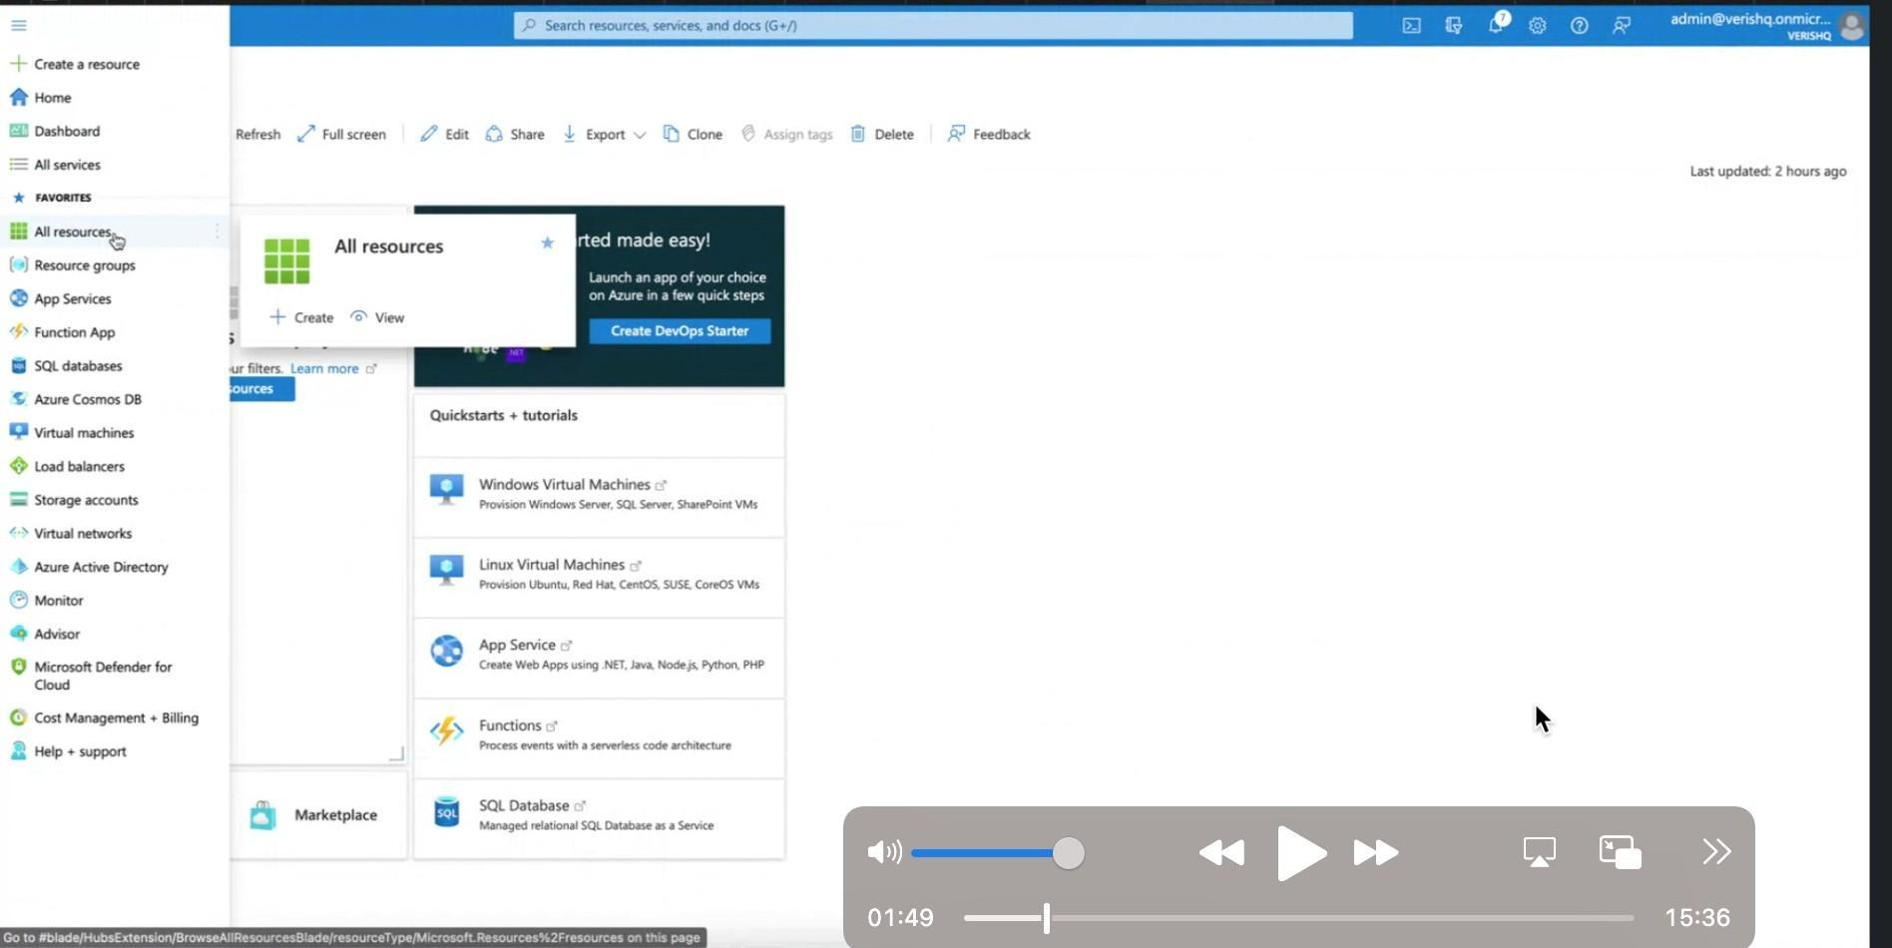Open Cloud Shell from the top bar
Viewport: 1892px width, 948px height.
point(1411,26)
